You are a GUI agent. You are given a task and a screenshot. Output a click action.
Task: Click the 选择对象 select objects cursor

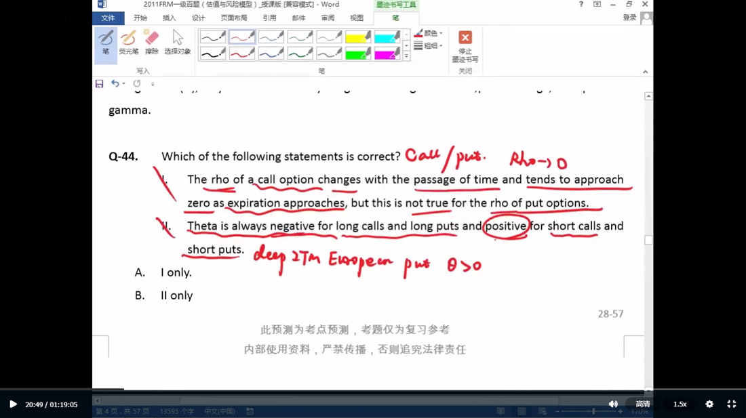(177, 43)
